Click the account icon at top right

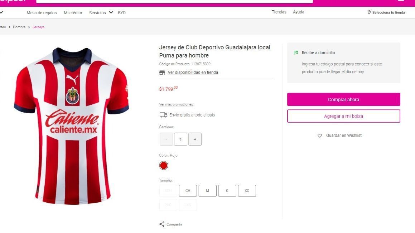(x=401, y=1)
